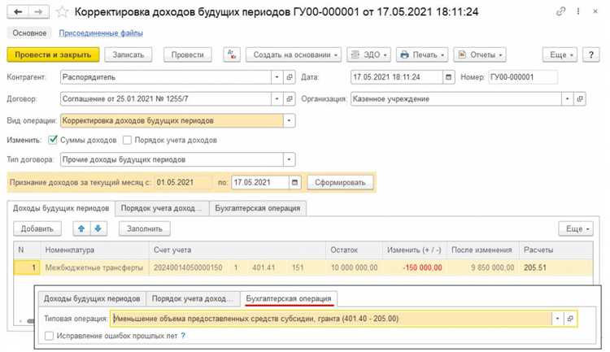The height and width of the screenshot is (352, 610).
Task: Click the Изменить (+ / -) column header
Action: (414, 250)
